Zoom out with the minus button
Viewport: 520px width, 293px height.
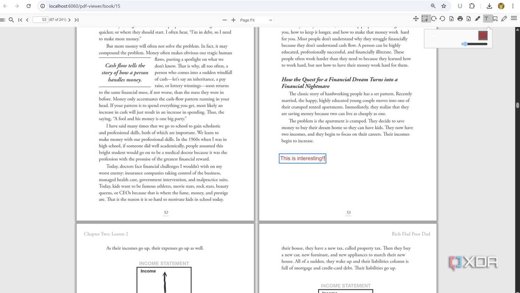225,20
